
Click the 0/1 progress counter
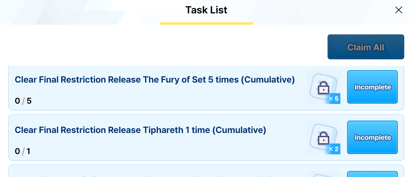(x=23, y=151)
